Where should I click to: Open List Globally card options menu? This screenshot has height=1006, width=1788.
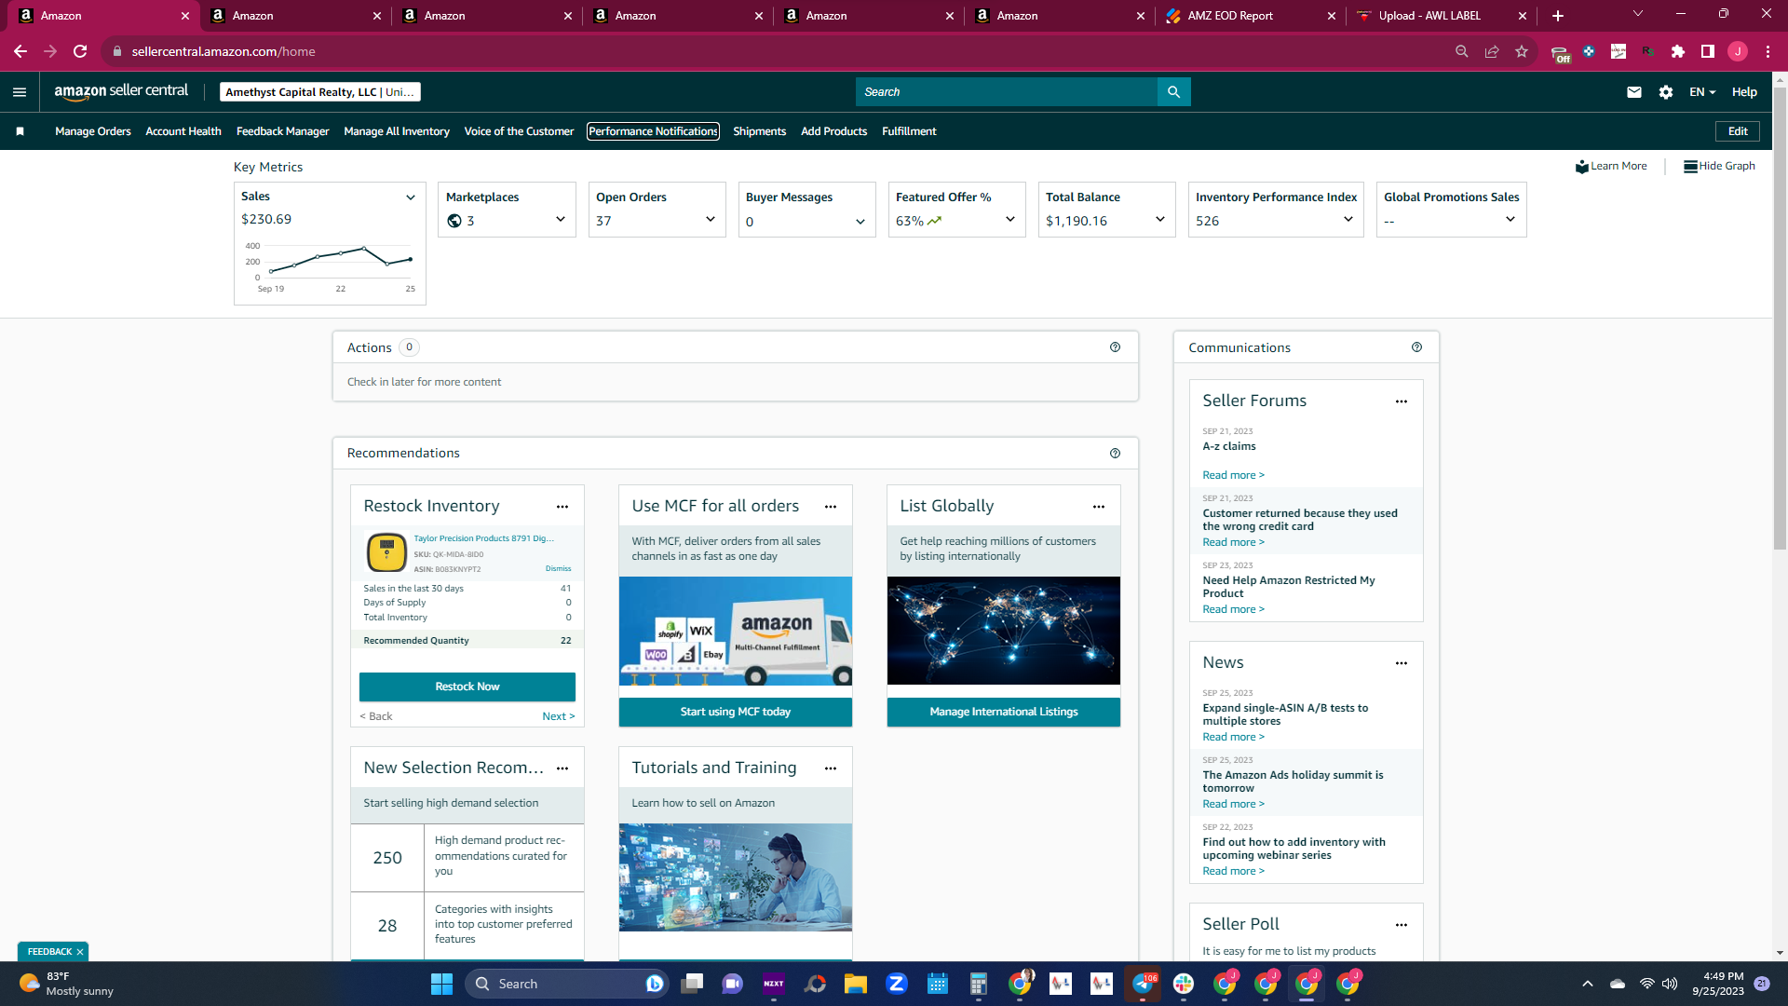point(1099,507)
